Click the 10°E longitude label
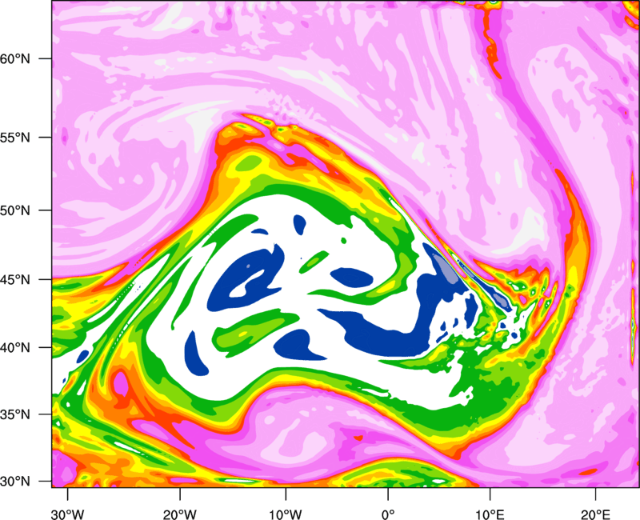 490,514
